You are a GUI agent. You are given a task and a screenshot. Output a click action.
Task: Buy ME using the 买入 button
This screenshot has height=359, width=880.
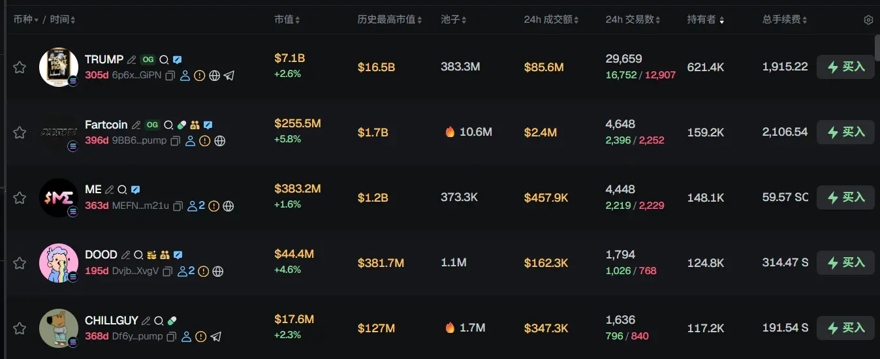point(845,197)
